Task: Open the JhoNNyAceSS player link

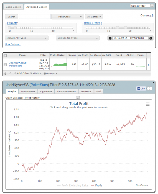Action: click(18, 63)
